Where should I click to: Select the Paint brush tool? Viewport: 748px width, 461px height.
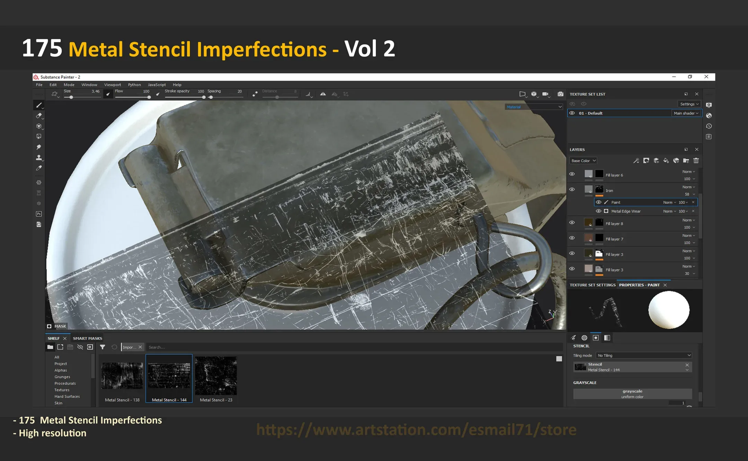39,105
